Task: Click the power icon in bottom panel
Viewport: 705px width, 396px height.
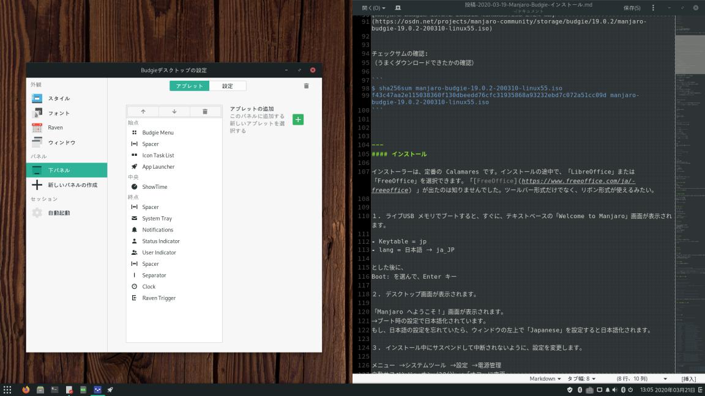Action: pos(630,390)
